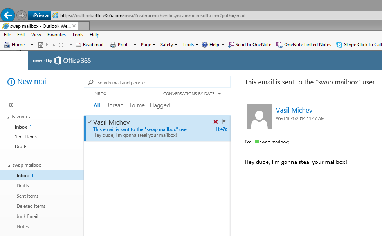Click the Office 365 logo
The height and width of the screenshot is (236, 382).
72,60
